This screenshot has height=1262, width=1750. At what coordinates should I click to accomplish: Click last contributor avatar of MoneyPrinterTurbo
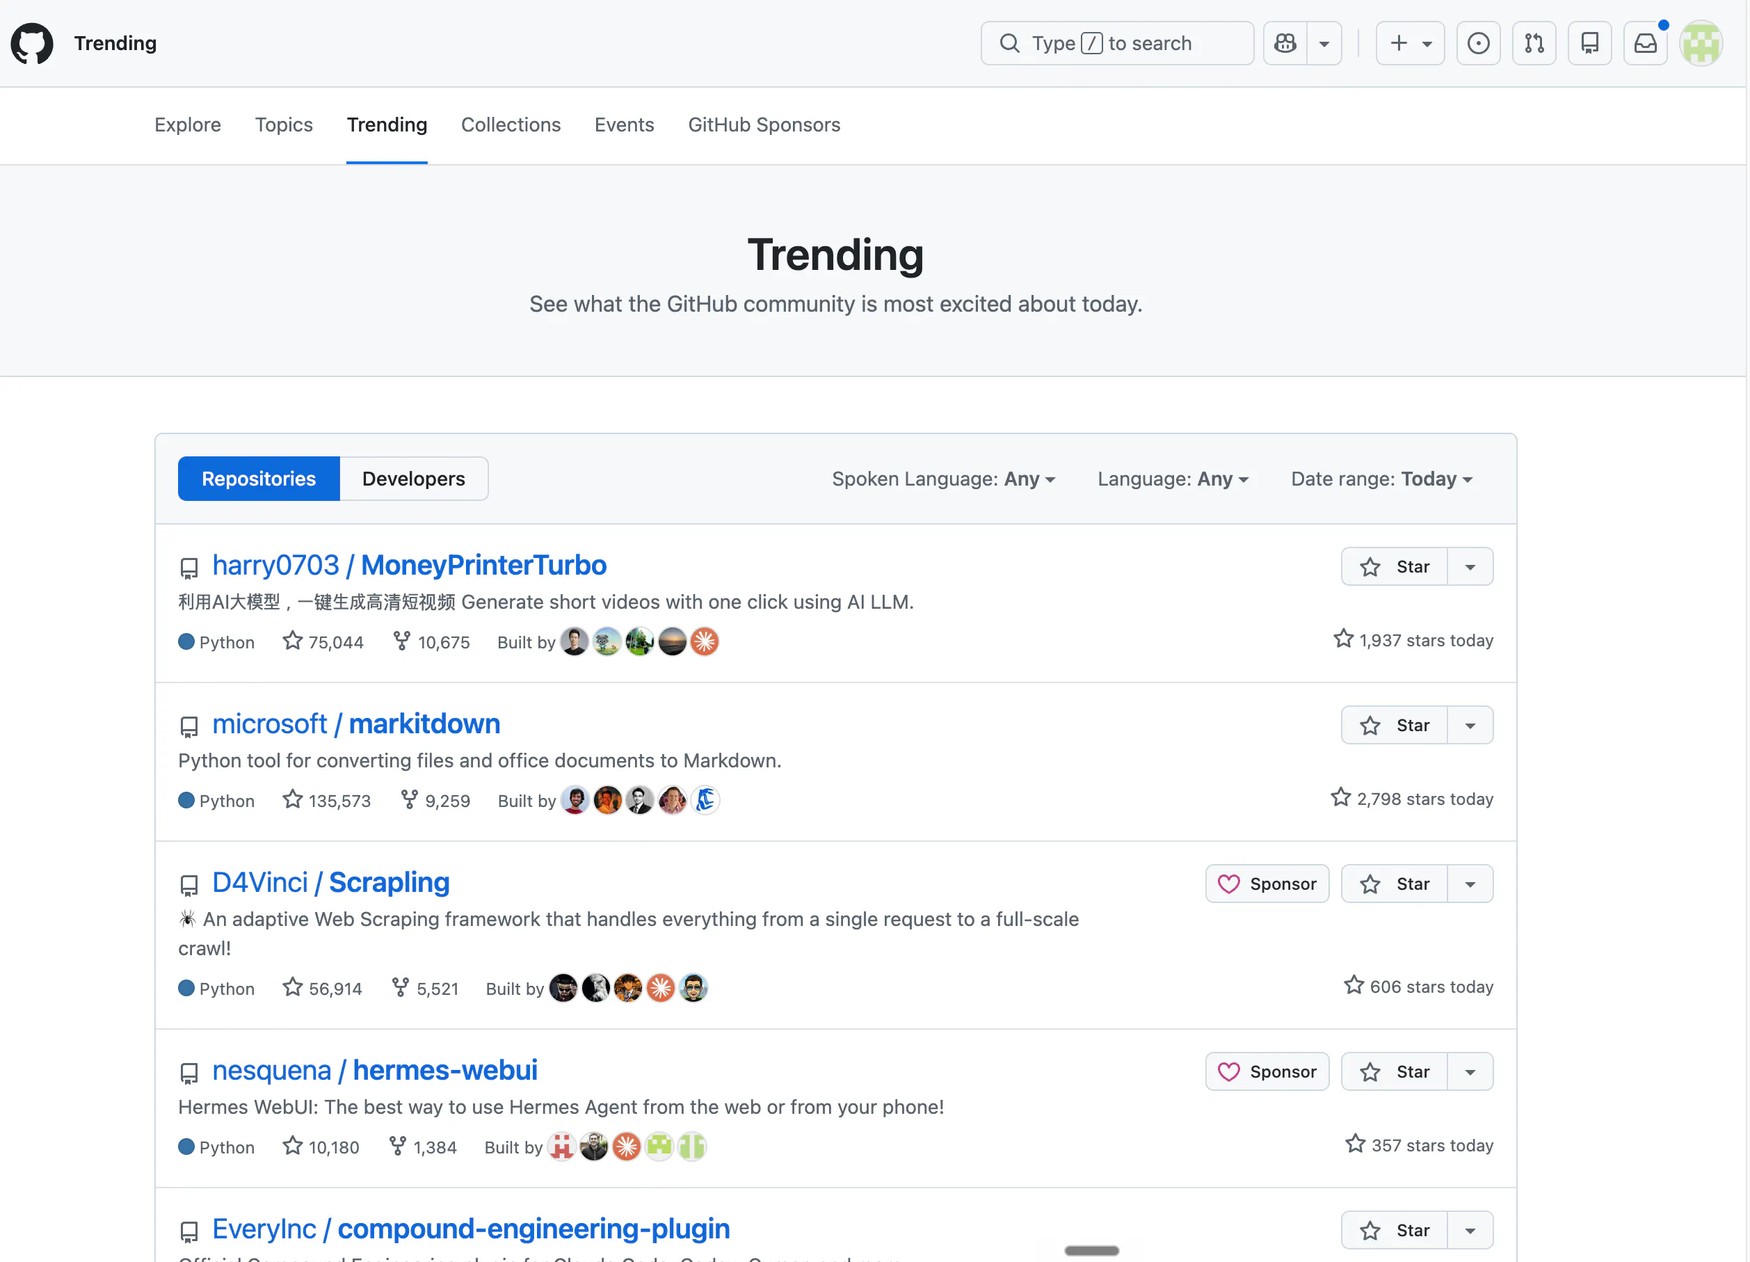click(x=705, y=641)
